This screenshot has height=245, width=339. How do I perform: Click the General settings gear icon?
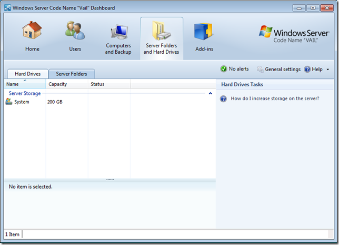[x=260, y=69]
